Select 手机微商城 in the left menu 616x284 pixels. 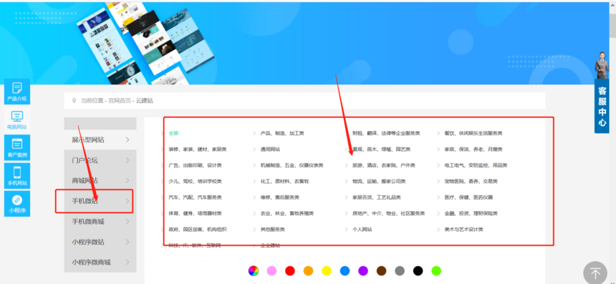tap(100, 221)
